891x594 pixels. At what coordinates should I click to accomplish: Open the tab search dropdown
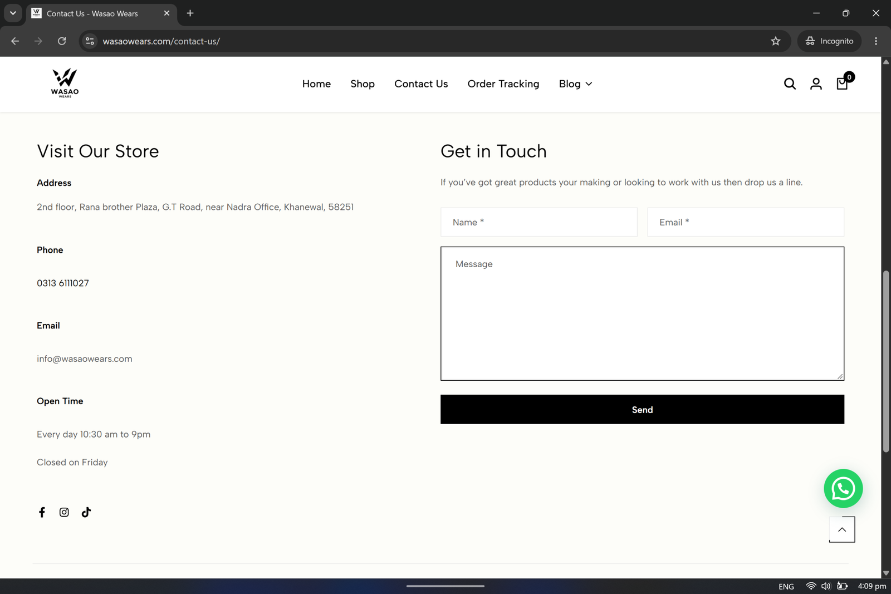point(13,13)
